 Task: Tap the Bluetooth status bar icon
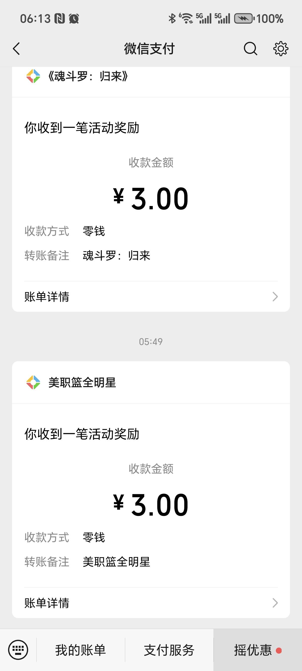pyautogui.click(x=172, y=18)
